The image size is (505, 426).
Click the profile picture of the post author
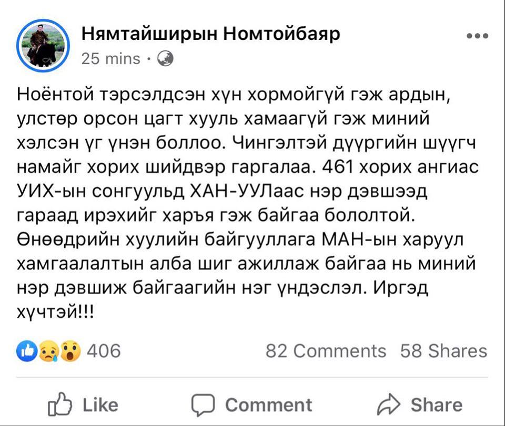click(43, 46)
